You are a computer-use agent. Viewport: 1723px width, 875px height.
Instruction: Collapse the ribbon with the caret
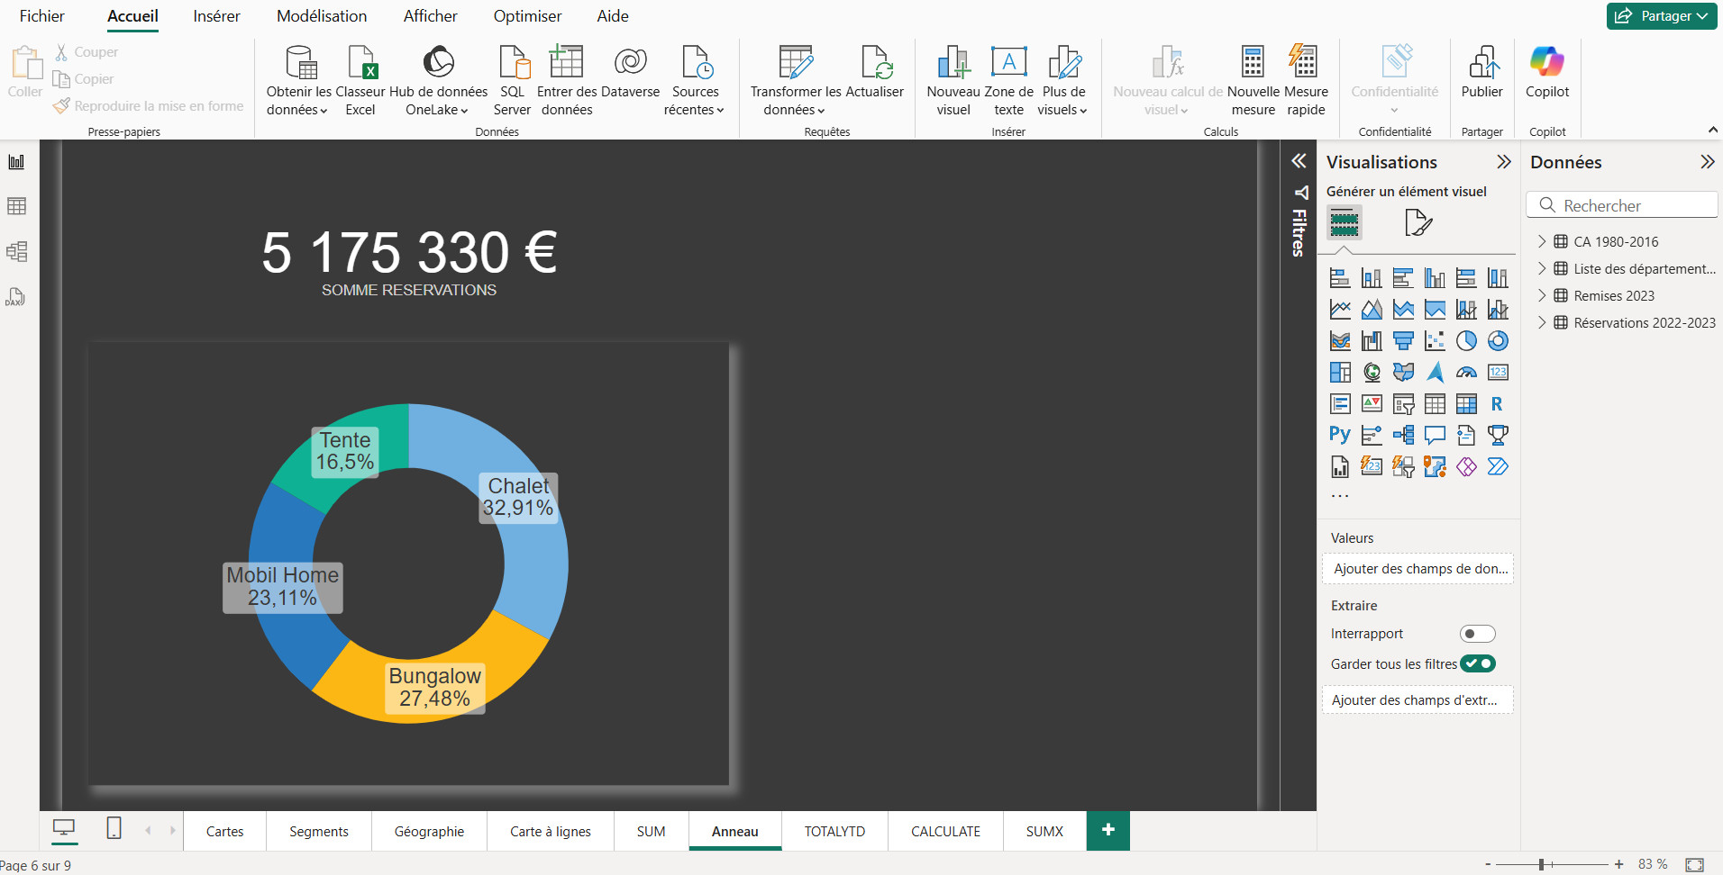point(1712,131)
